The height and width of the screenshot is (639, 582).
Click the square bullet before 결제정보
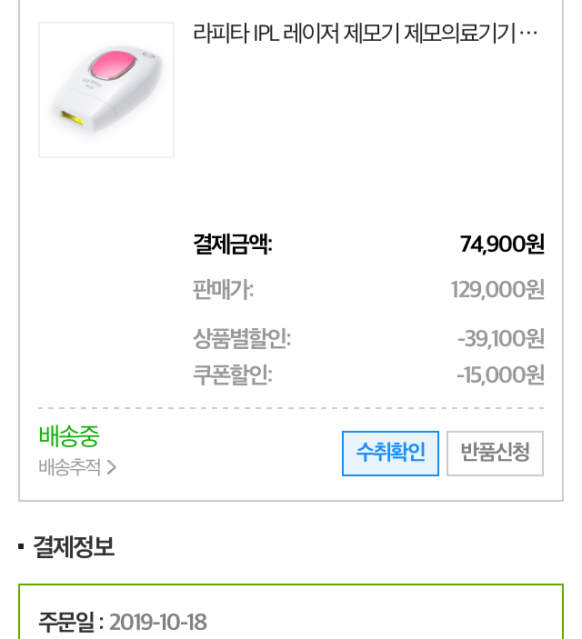[x=21, y=547]
